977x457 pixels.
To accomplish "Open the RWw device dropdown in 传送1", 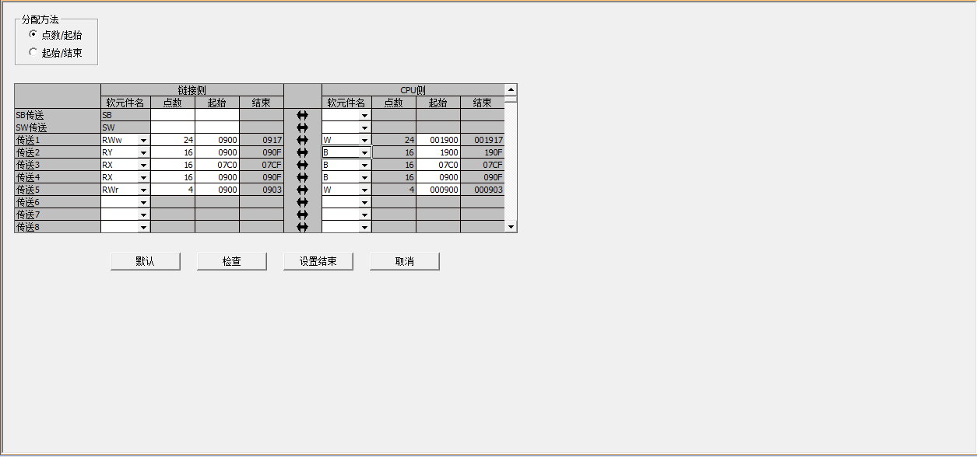I will (x=143, y=140).
